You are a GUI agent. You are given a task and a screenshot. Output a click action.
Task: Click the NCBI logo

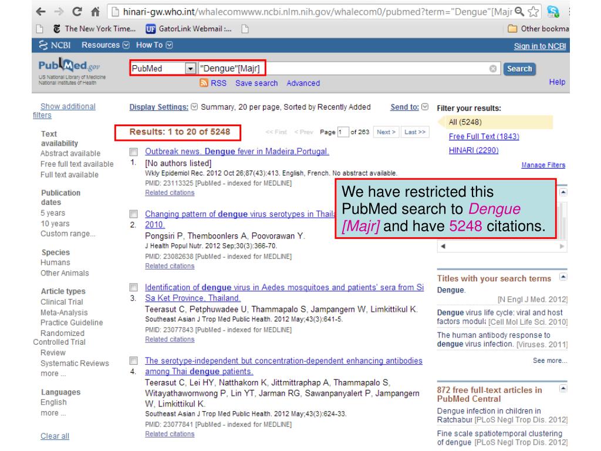click(55, 45)
